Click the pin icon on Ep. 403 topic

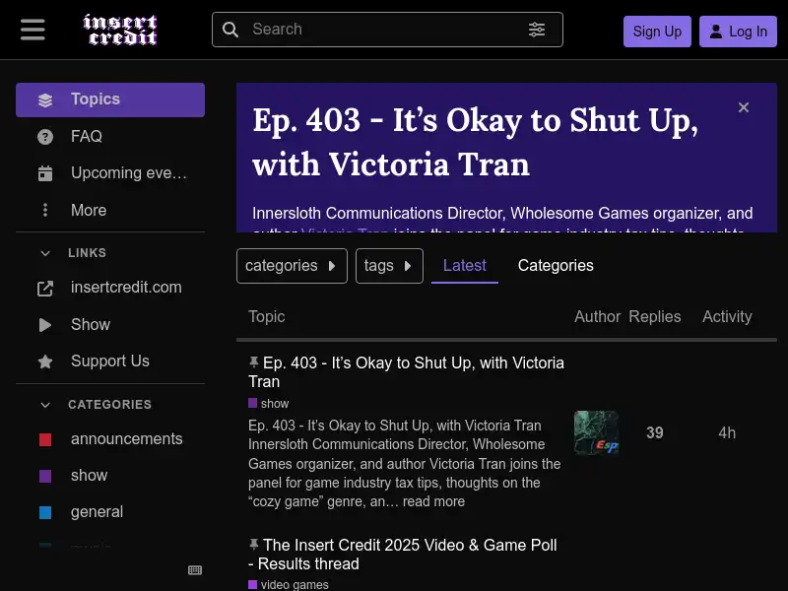254,361
